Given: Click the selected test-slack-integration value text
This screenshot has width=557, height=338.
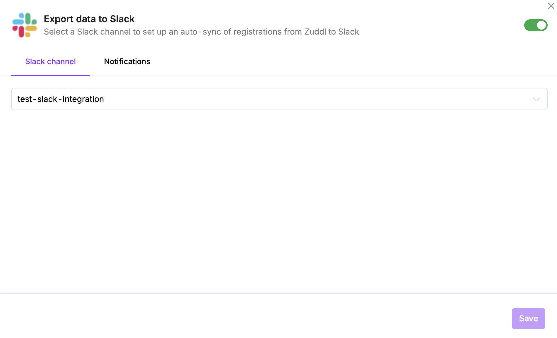Looking at the screenshot, I should [x=61, y=99].
